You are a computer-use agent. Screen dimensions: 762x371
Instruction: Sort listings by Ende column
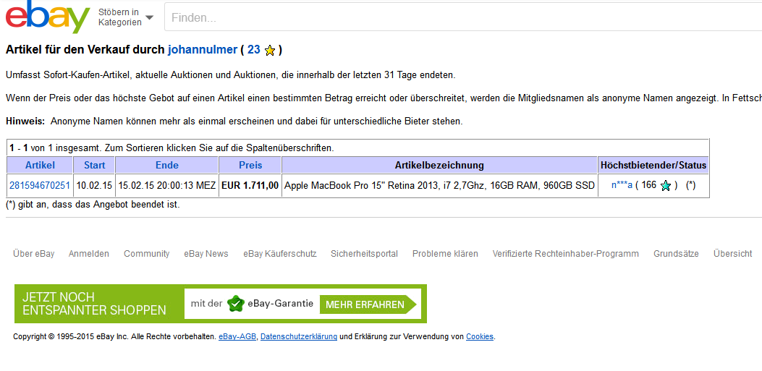(x=166, y=166)
